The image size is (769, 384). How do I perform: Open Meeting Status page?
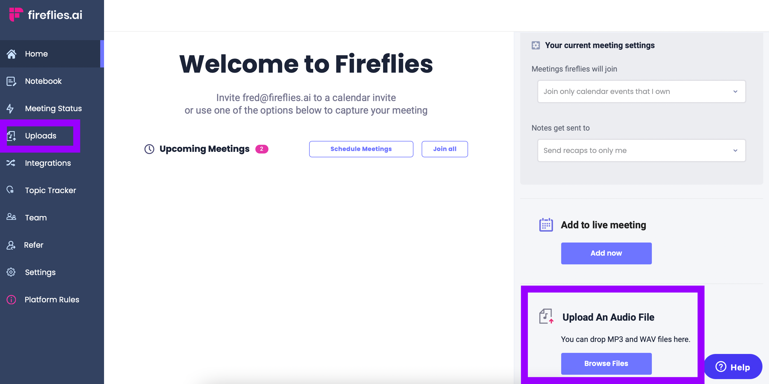coord(53,108)
